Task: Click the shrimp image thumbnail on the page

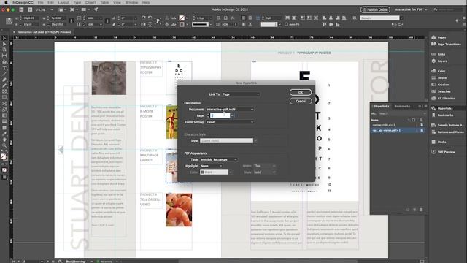Action: tap(179, 210)
